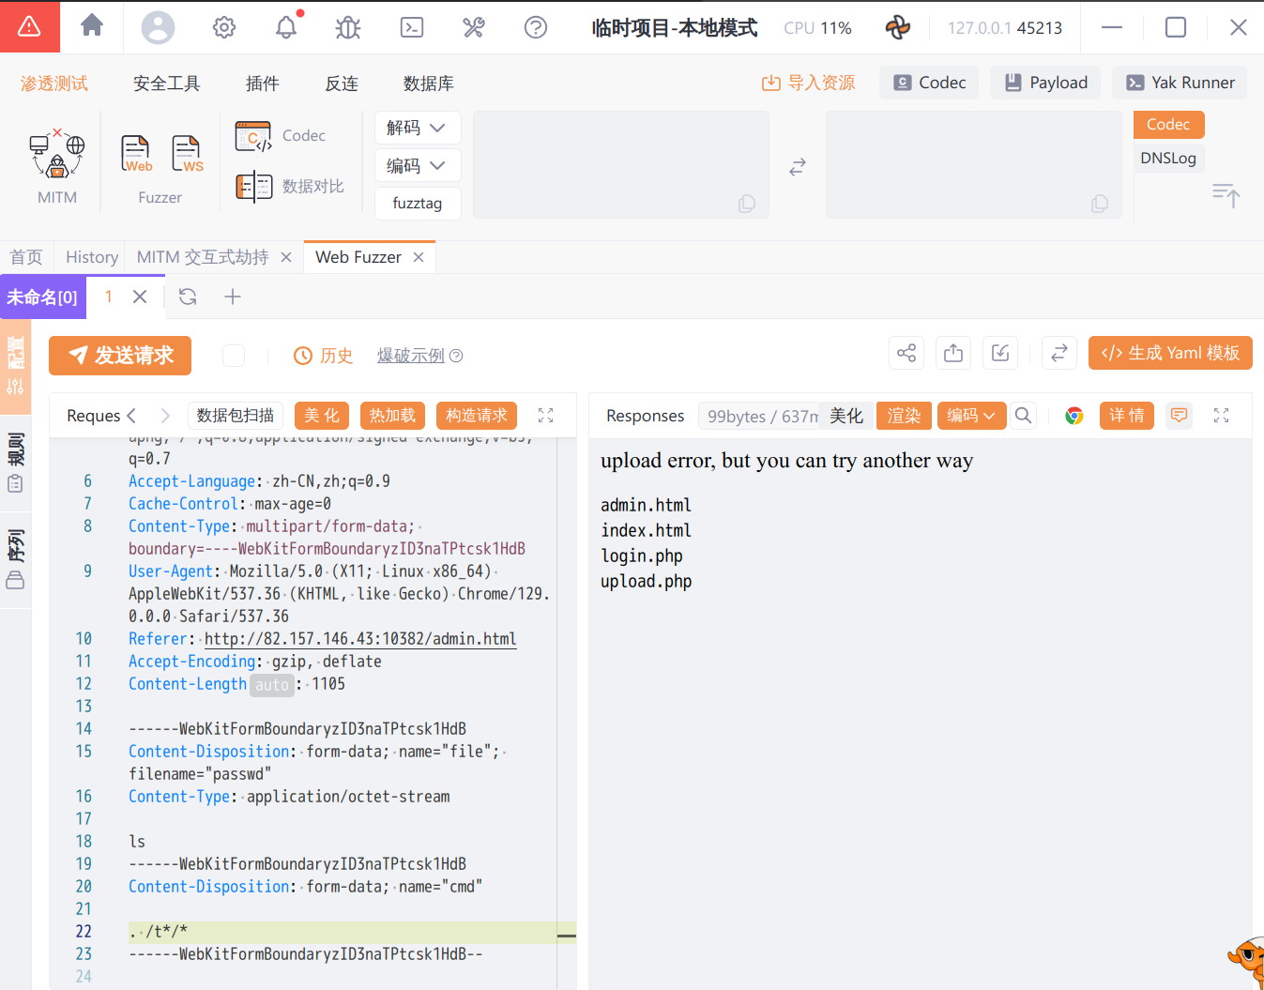
Task: Open the 编码 dropdown in Responses
Action: click(x=972, y=416)
